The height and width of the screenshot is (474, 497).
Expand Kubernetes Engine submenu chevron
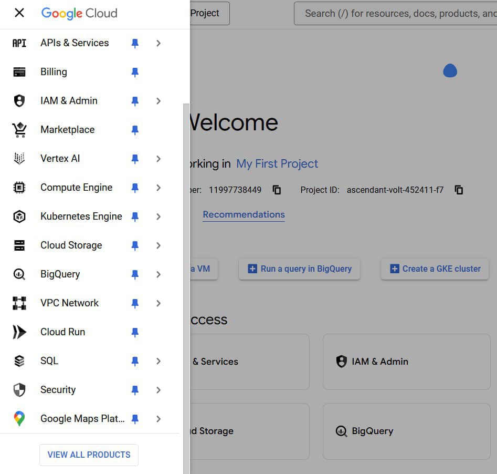pos(158,217)
